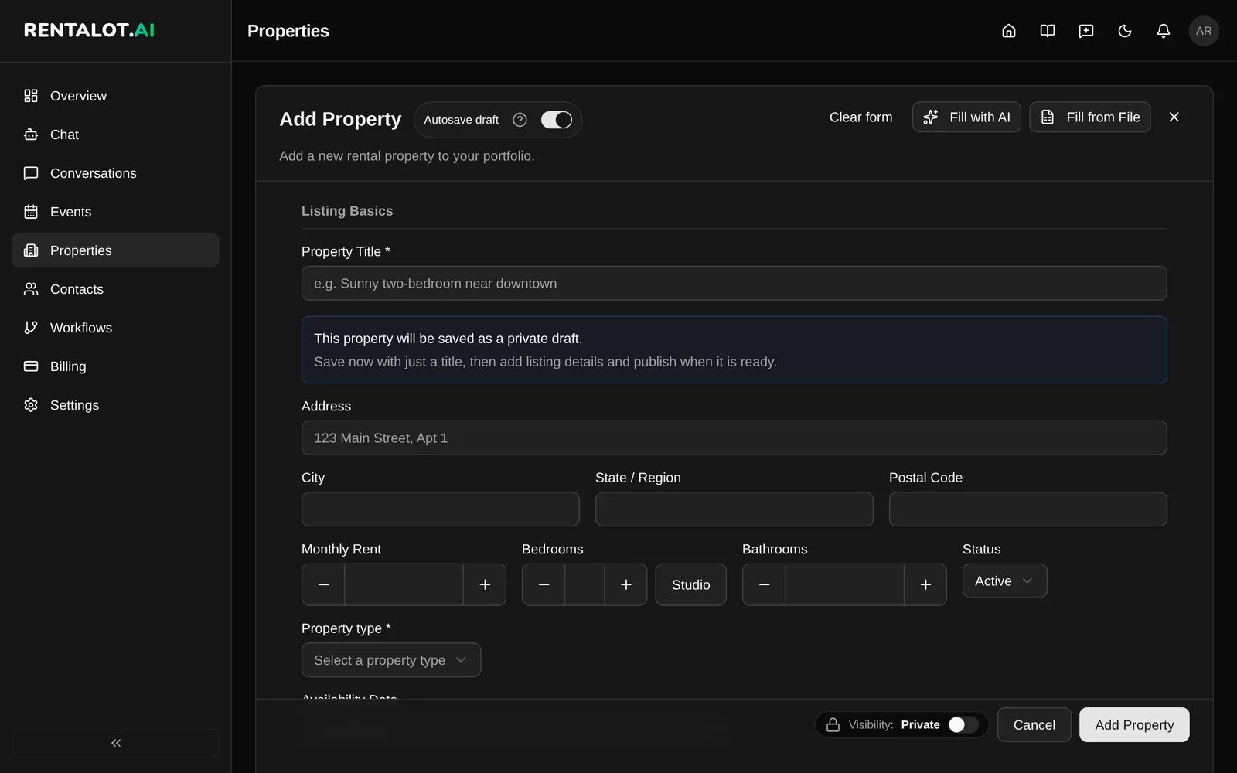
Task: Increase Monthly Rent with plus button
Action: 485,584
